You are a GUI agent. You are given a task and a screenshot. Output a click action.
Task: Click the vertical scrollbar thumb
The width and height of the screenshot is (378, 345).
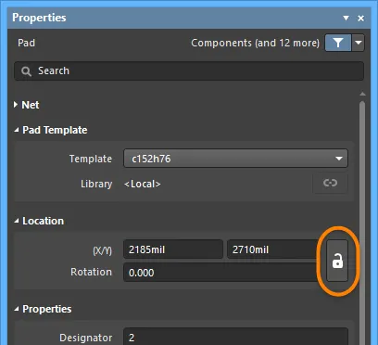point(362,223)
